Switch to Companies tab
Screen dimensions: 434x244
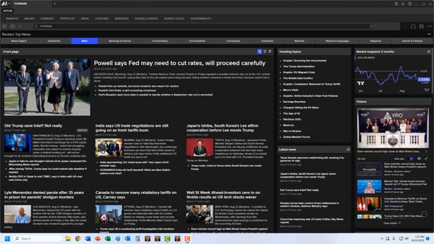233,41
